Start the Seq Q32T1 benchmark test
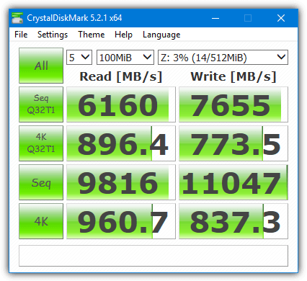 point(41,104)
